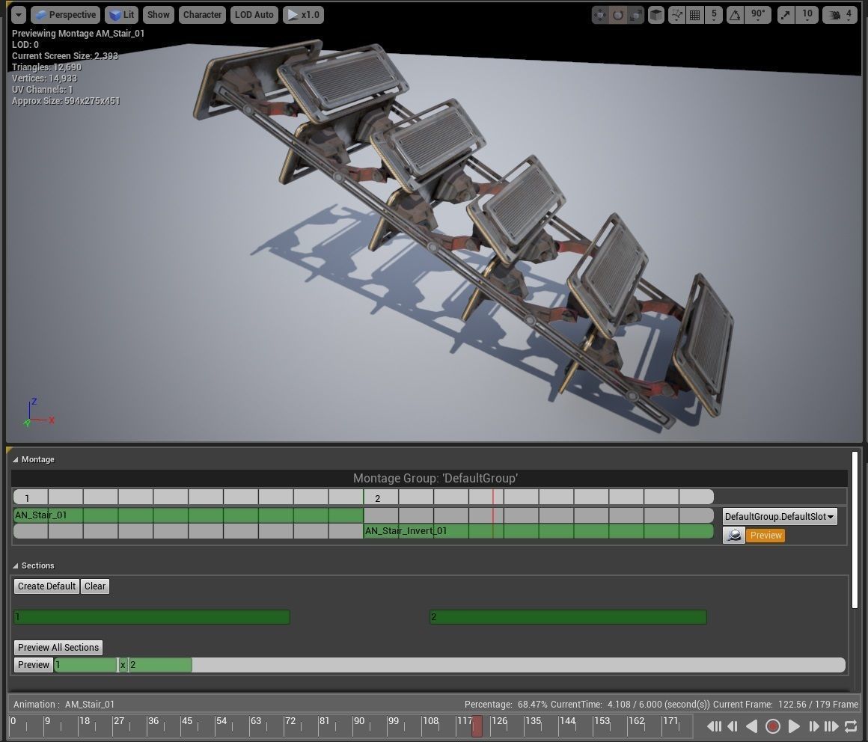This screenshot has width=868, height=742.
Task: Click the Approx Size: 594x275x451 stat
Action: pyautogui.click(x=66, y=101)
